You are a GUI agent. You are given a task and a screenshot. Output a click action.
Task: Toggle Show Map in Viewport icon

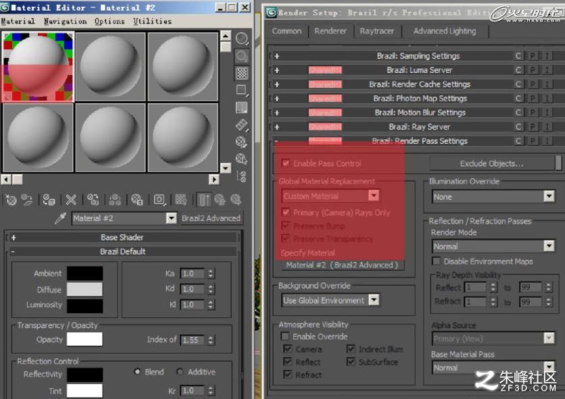click(x=181, y=200)
